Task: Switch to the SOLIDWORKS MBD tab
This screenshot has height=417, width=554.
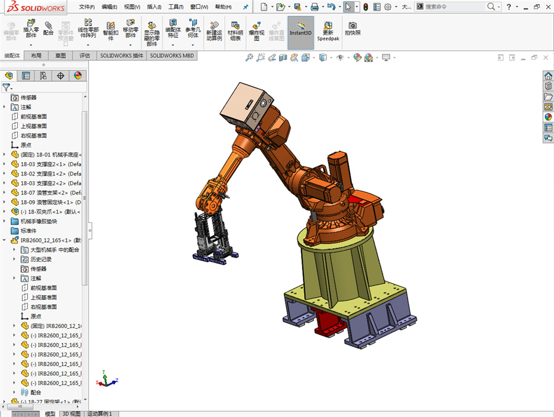Action: point(172,55)
